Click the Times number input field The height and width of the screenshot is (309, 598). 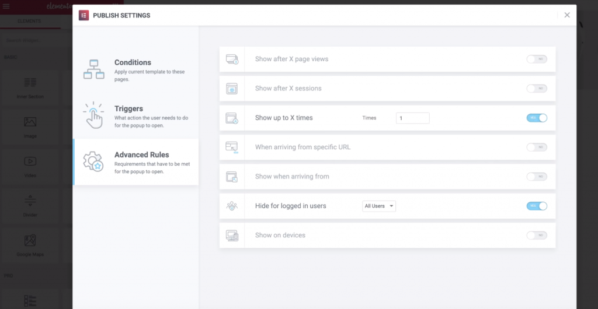click(412, 118)
